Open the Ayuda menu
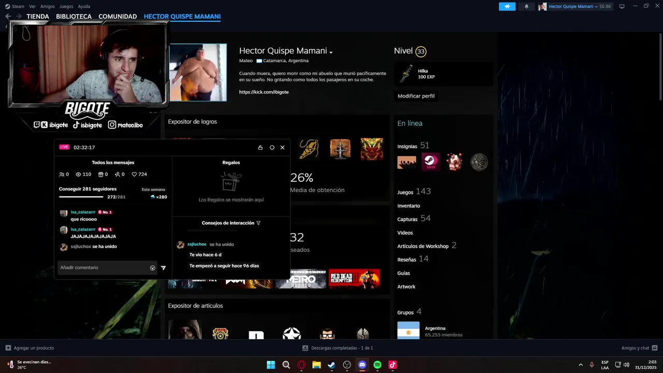 point(84,6)
